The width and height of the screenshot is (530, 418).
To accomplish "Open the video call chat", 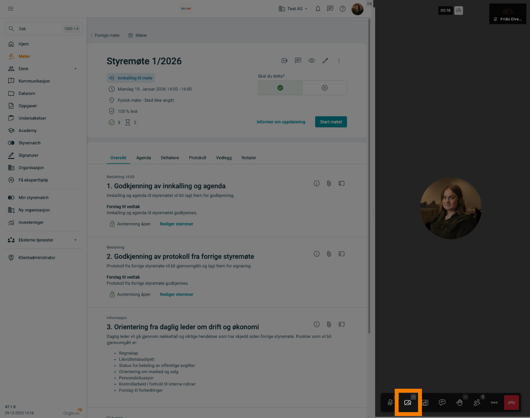I will tap(442, 403).
